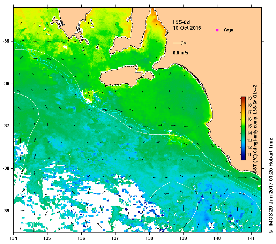Click longitude label 136
Screen dimensions: 276x244
click(x=81, y=238)
